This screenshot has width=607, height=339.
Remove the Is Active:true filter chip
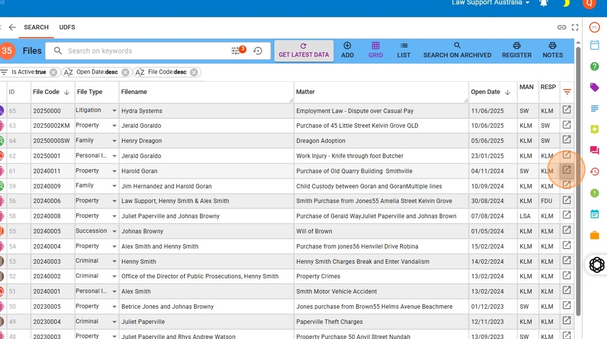click(x=53, y=72)
